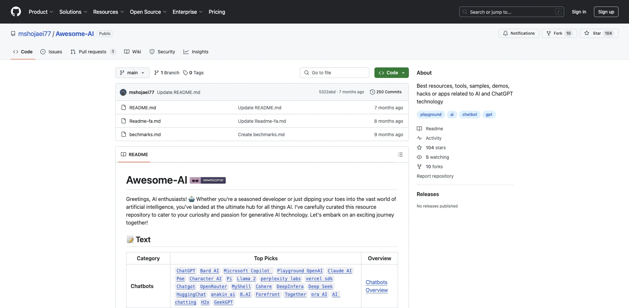The width and height of the screenshot is (629, 308).
Task: Open the ChatGPT link in Top Picks
Action: [x=186, y=271]
